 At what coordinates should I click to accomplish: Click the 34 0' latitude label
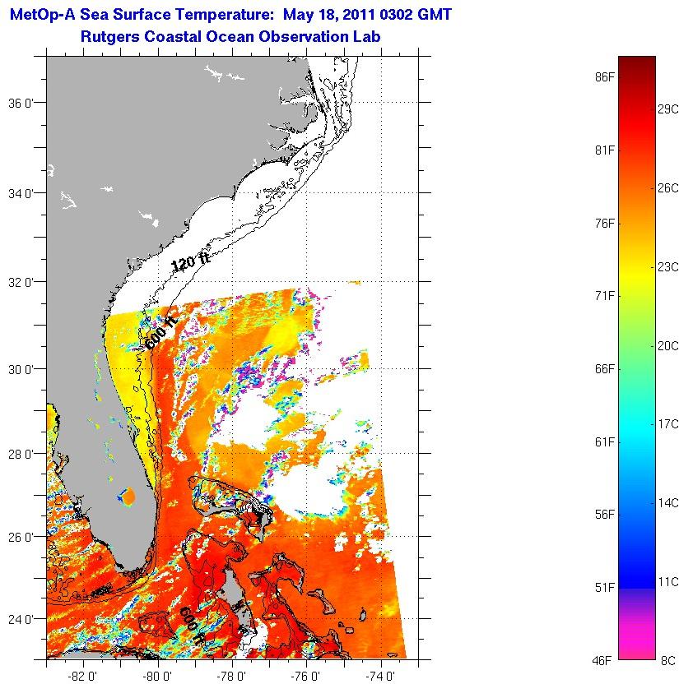(21, 193)
